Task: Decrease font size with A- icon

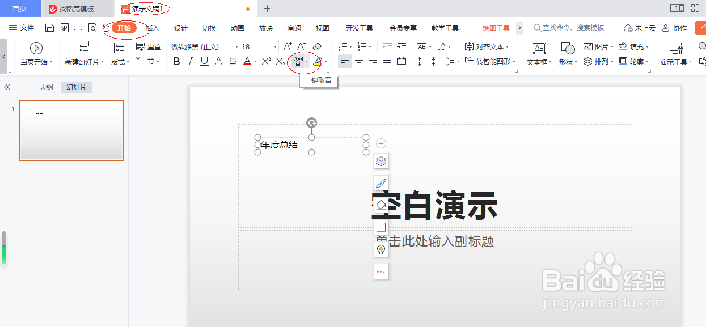Action: pos(302,46)
